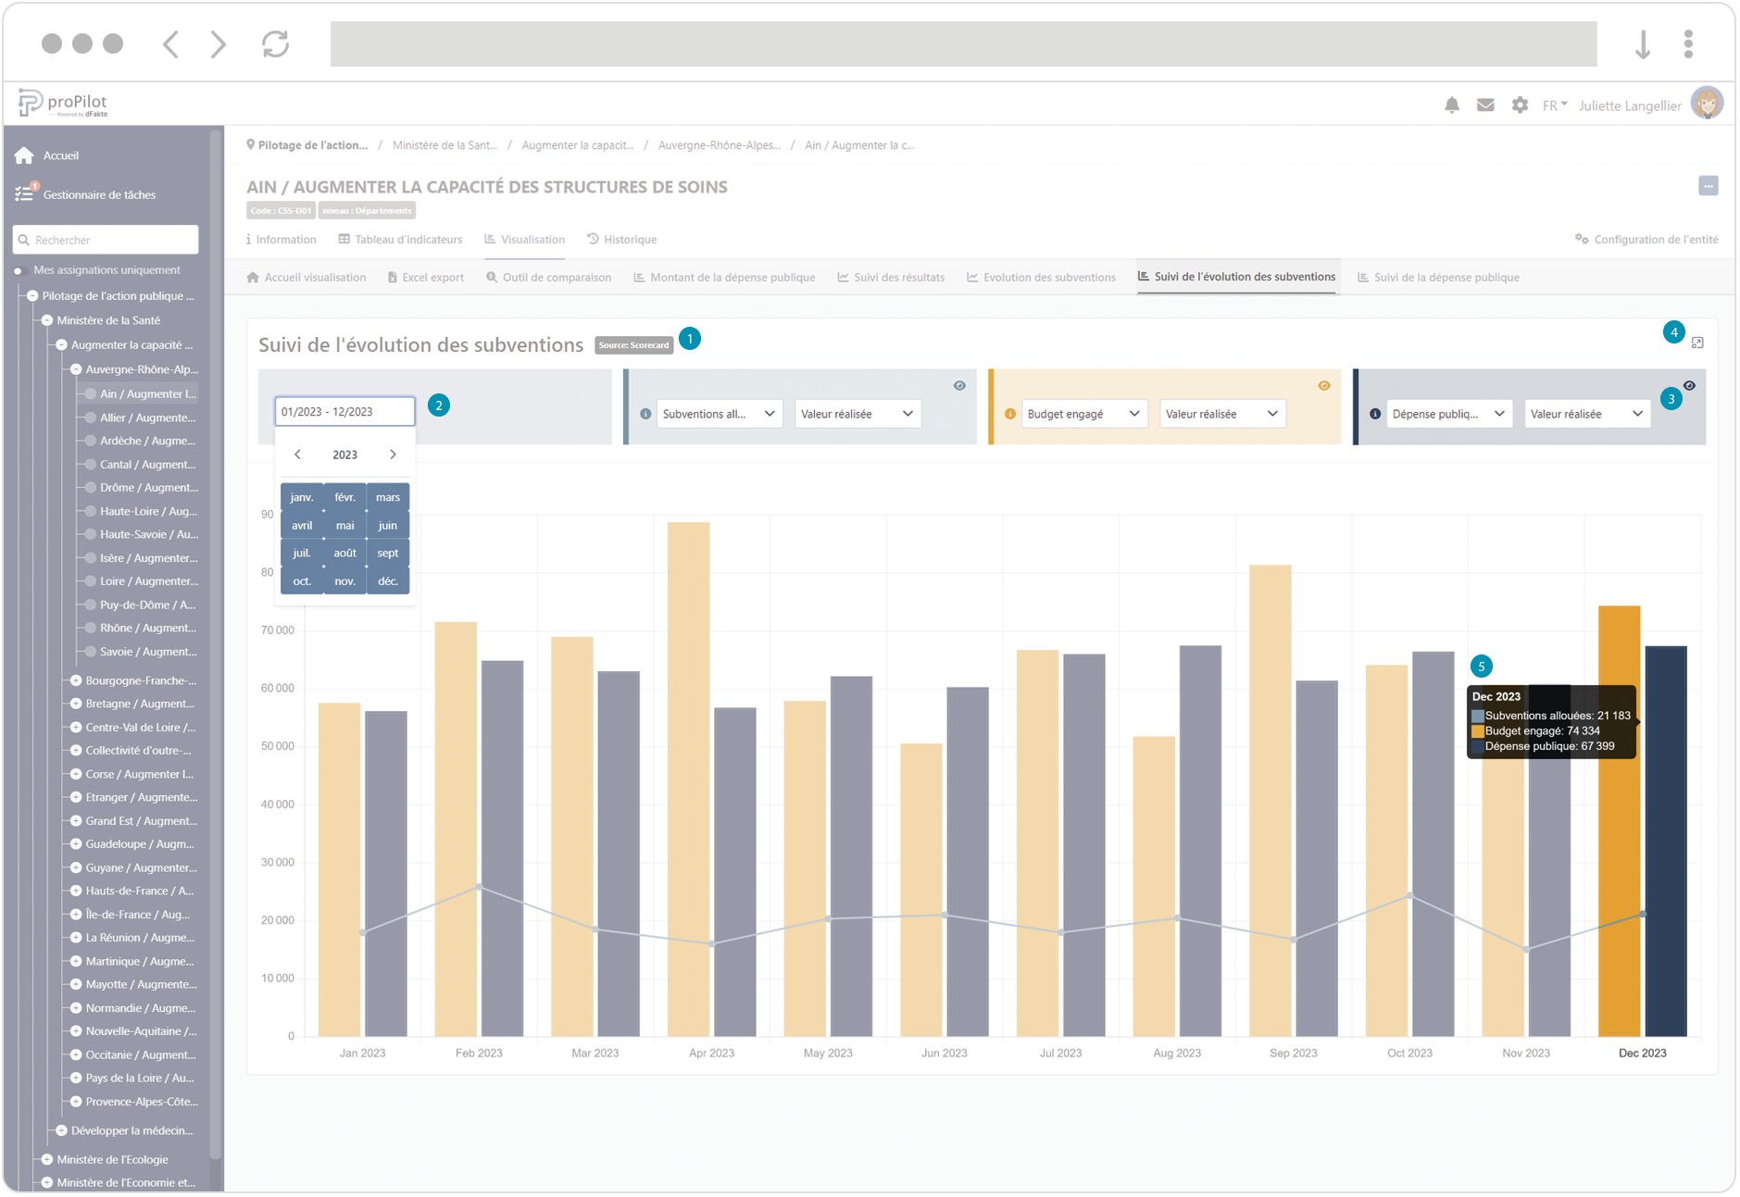Open the Budget engagé indicator dropdown

[1083, 414]
